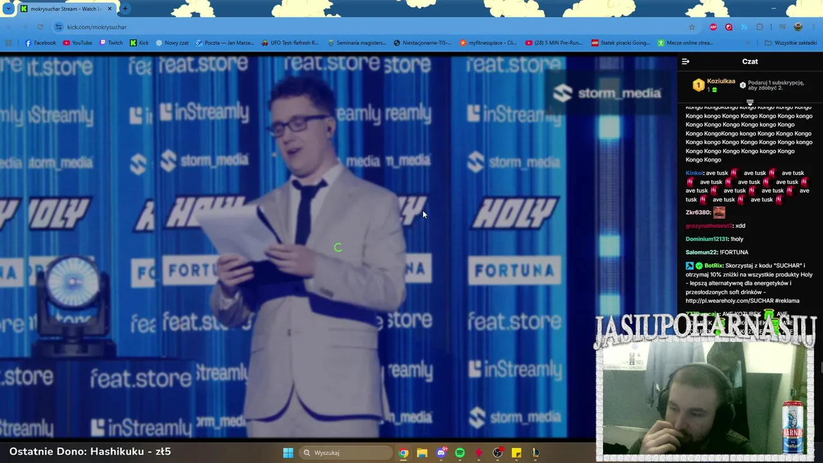Open a new browser tab
The width and height of the screenshot is (823, 463).
pyautogui.click(x=125, y=9)
